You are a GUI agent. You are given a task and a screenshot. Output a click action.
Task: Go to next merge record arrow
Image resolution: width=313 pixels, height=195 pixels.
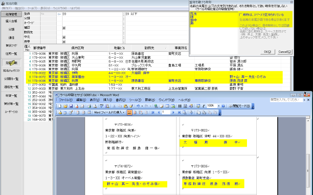click(173, 112)
